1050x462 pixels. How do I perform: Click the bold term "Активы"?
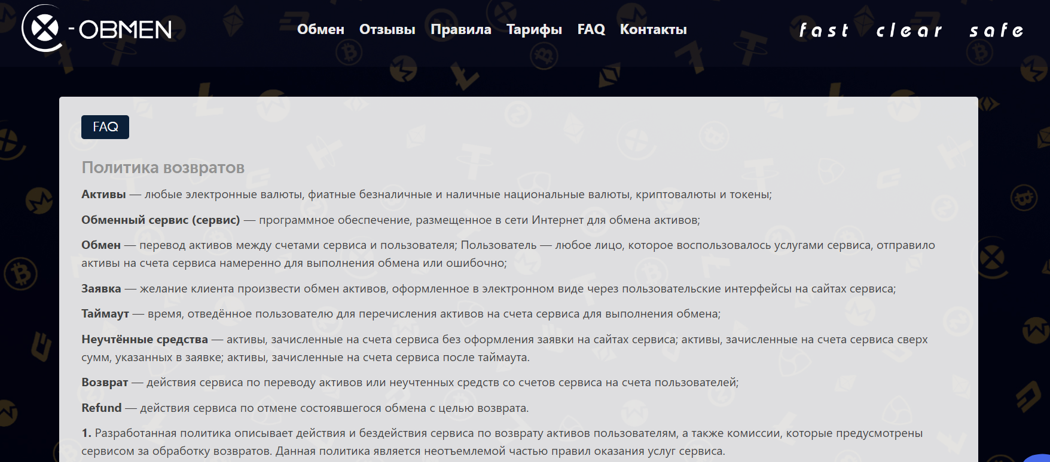click(103, 195)
